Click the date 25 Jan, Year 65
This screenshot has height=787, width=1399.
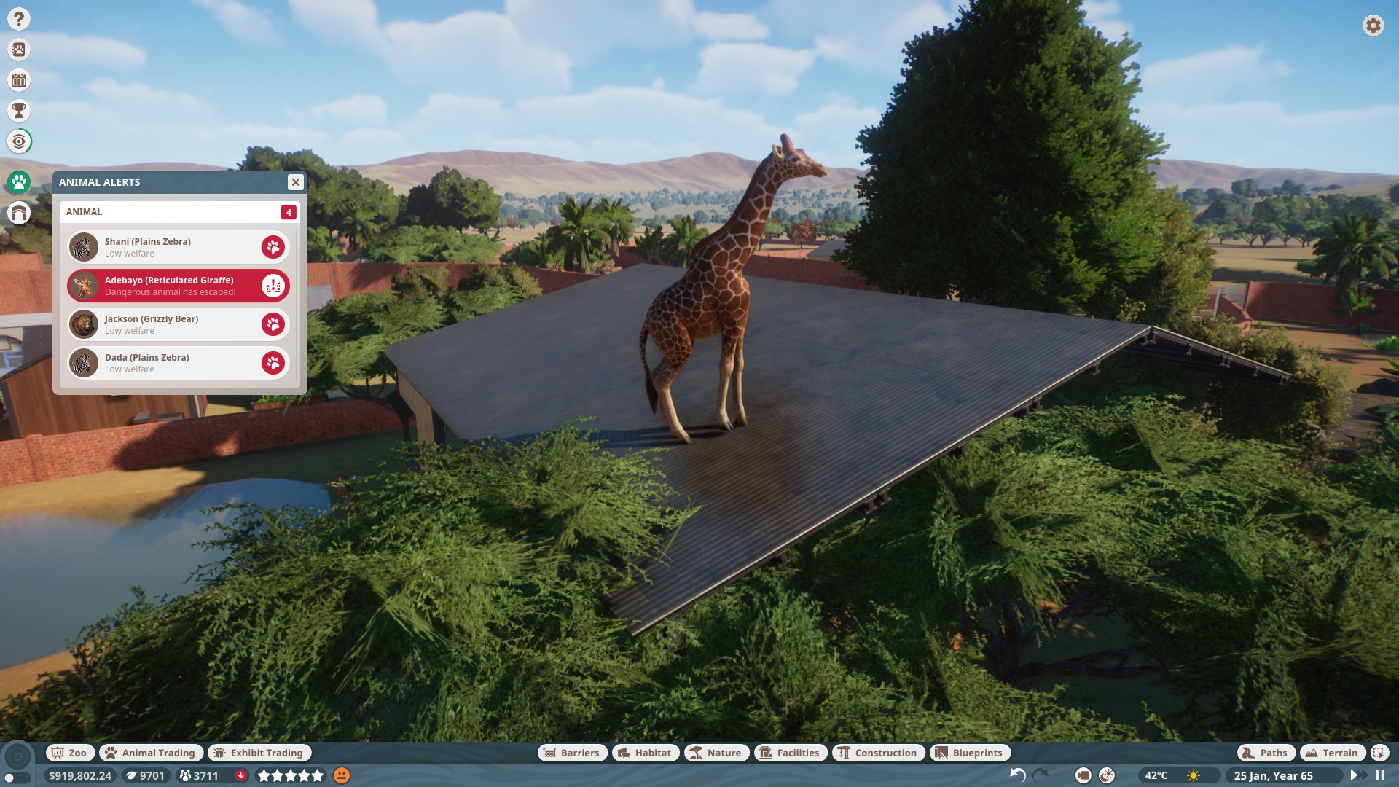1274,775
